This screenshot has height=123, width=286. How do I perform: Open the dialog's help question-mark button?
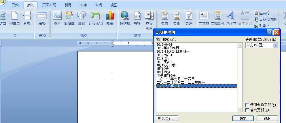(270, 32)
